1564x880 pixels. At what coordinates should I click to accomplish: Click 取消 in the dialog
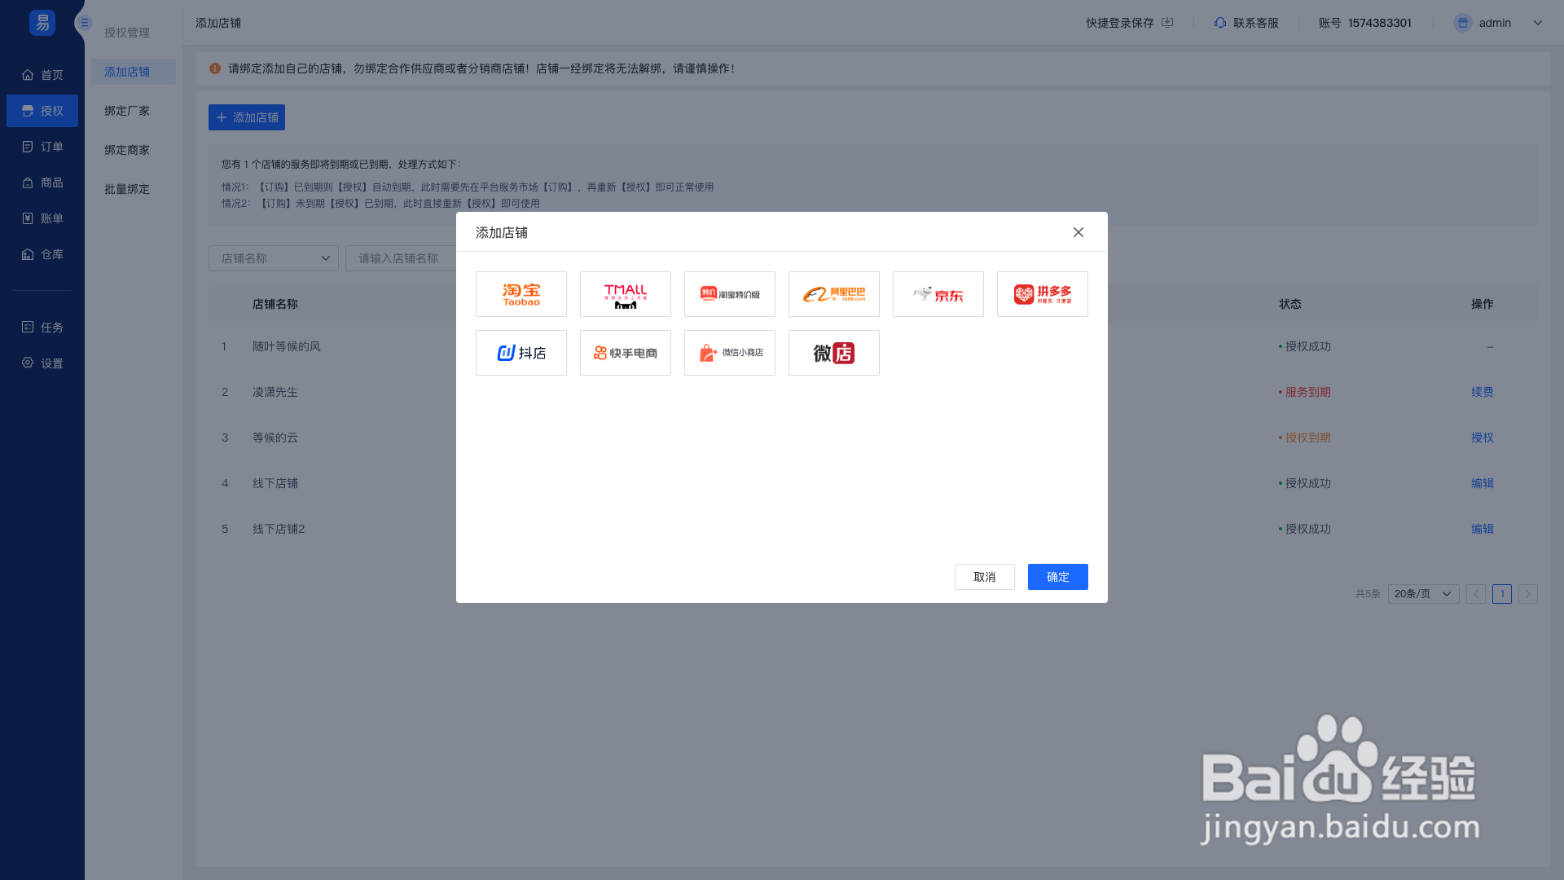[x=985, y=577]
